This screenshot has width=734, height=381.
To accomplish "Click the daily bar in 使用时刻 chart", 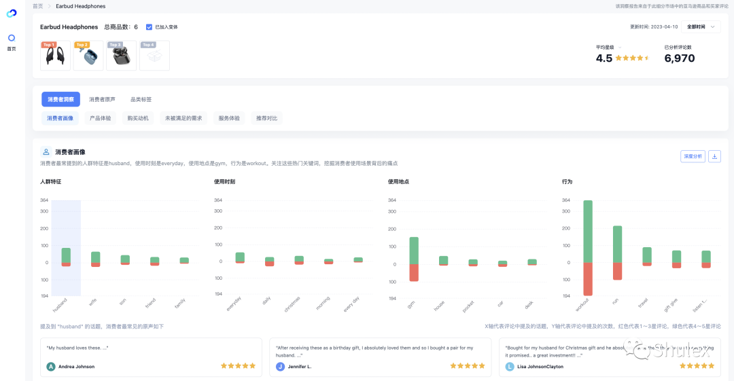I will click(270, 261).
